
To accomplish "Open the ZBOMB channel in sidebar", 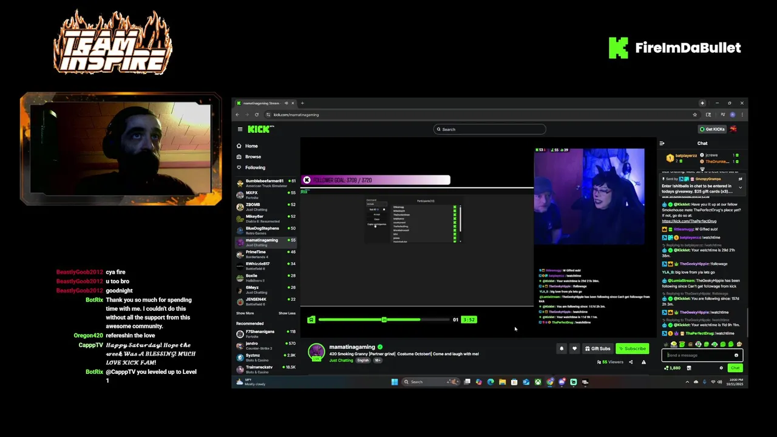I will 266,206.
